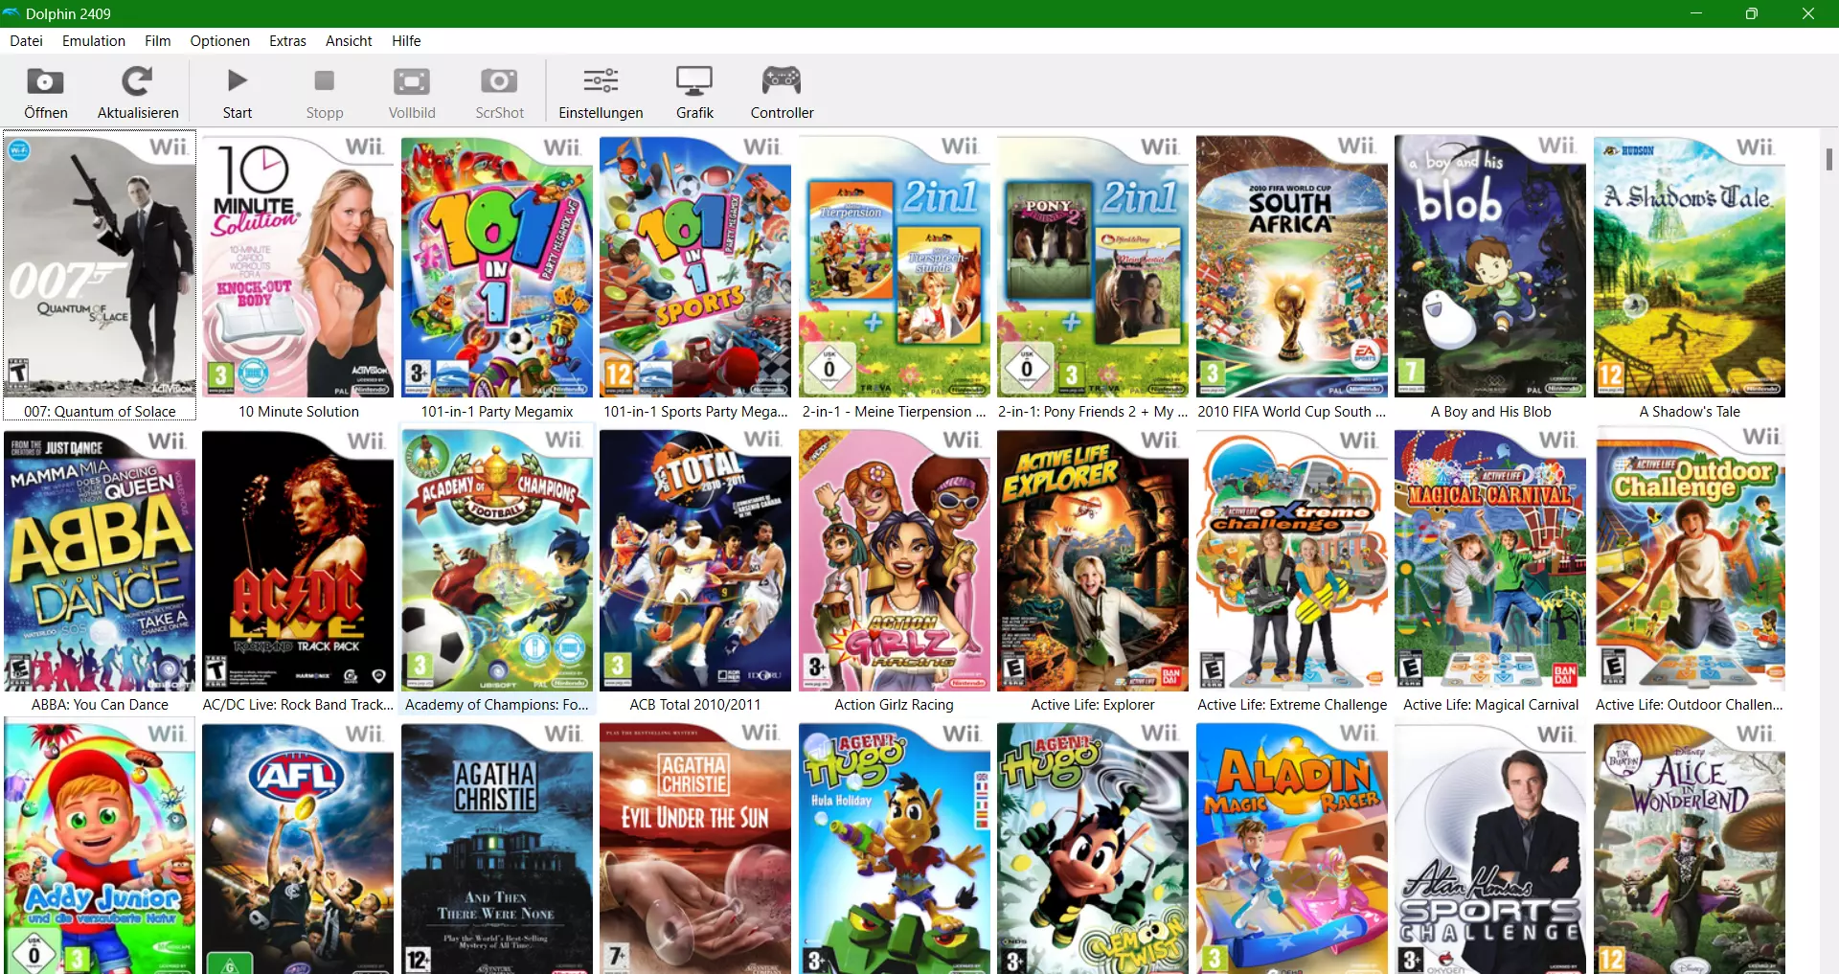Select Active Life: Magical Carnival cover

(1490, 560)
